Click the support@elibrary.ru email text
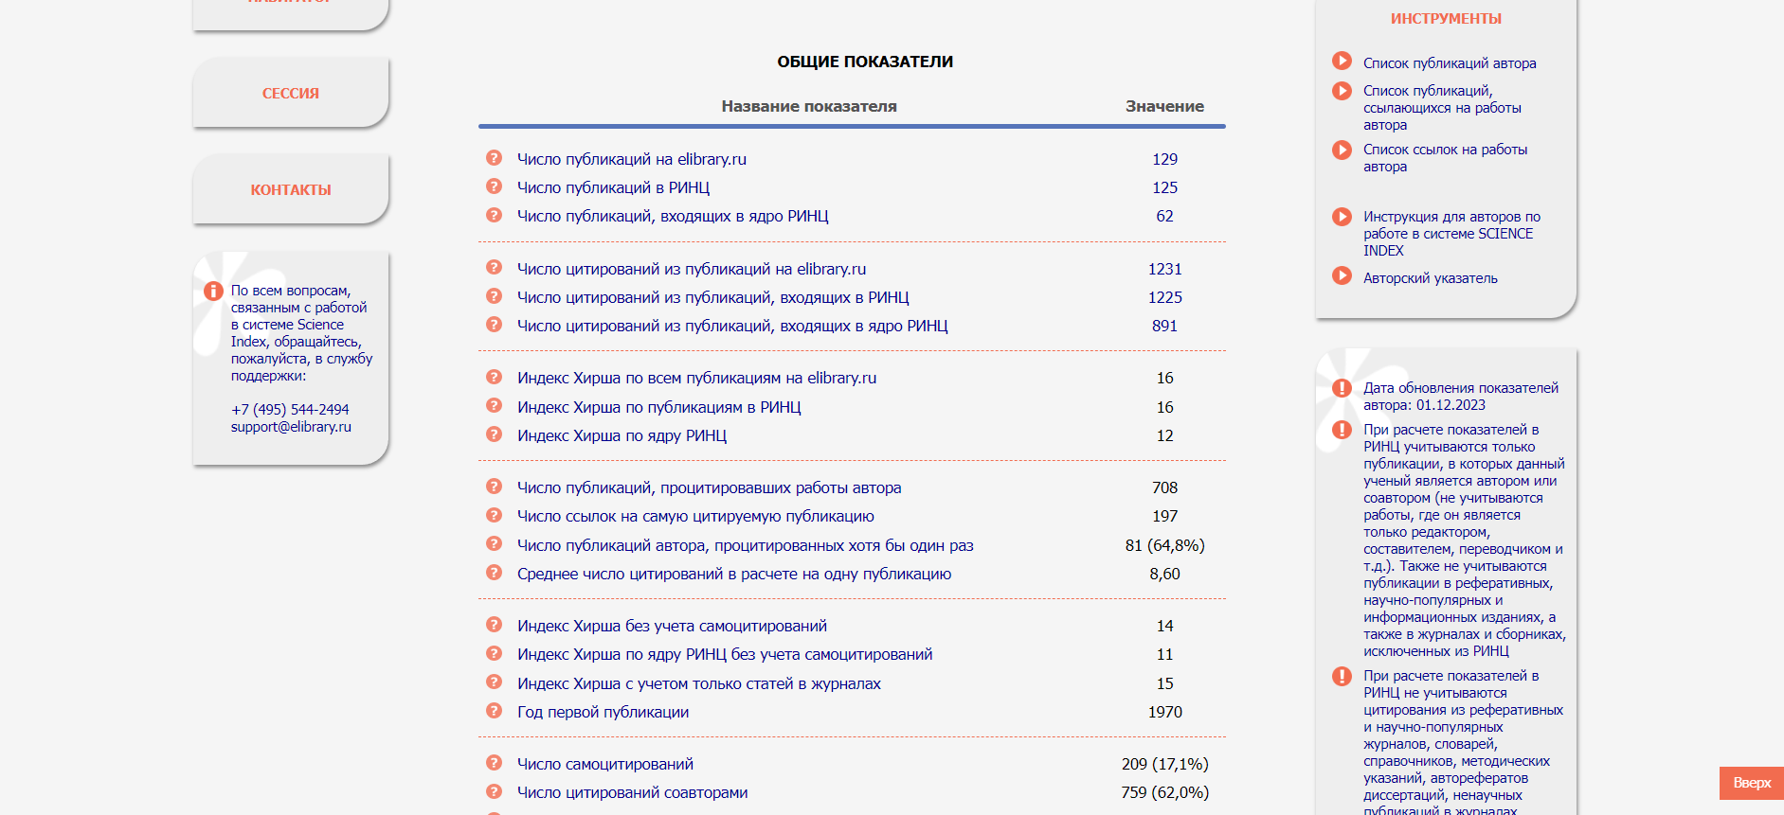Viewport: 1784px width, 815px height. coord(291,427)
